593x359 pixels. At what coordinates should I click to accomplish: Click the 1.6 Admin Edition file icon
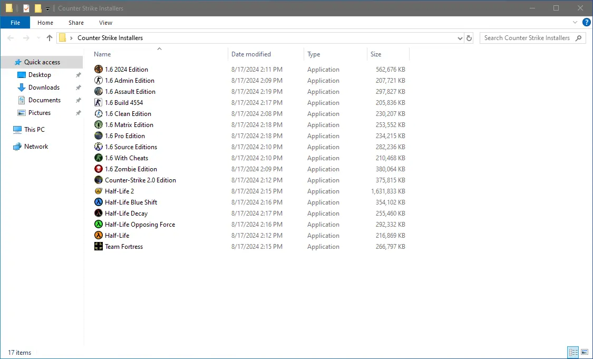[x=99, y=80]
